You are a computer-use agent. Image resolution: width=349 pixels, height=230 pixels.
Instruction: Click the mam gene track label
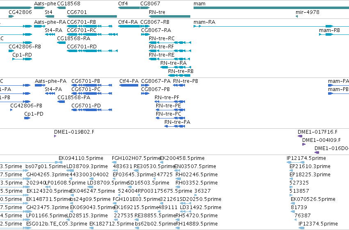coord(199,4)
